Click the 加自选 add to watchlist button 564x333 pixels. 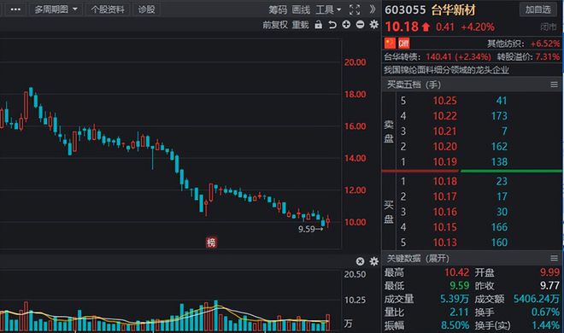point(538,9)
